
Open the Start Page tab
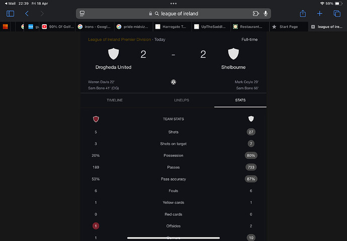point(289,27)
